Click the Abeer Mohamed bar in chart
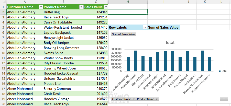Image resolution: width=231 pixels, height=106 pixels. click(136, 61)
